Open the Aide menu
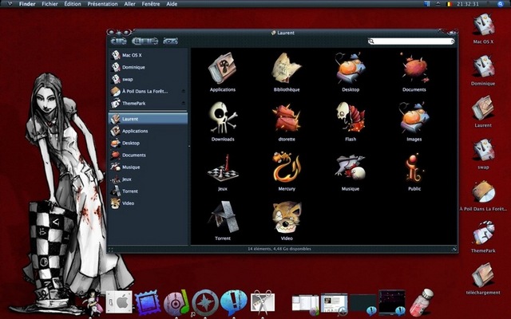Viewport: 511px width, 319px height. (x=172, y=4)
